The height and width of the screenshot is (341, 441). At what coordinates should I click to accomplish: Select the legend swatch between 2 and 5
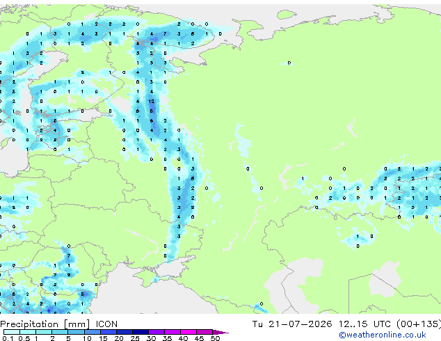point(60,332)
